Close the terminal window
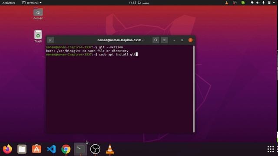The height and width of the screenshot is (156, 278). pyautogui.click(x=191, y=40)
